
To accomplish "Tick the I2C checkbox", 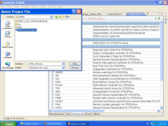I will point(52,79).
